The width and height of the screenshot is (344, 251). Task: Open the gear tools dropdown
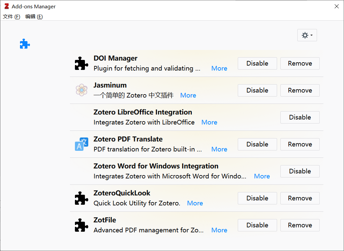coord(307,35)
